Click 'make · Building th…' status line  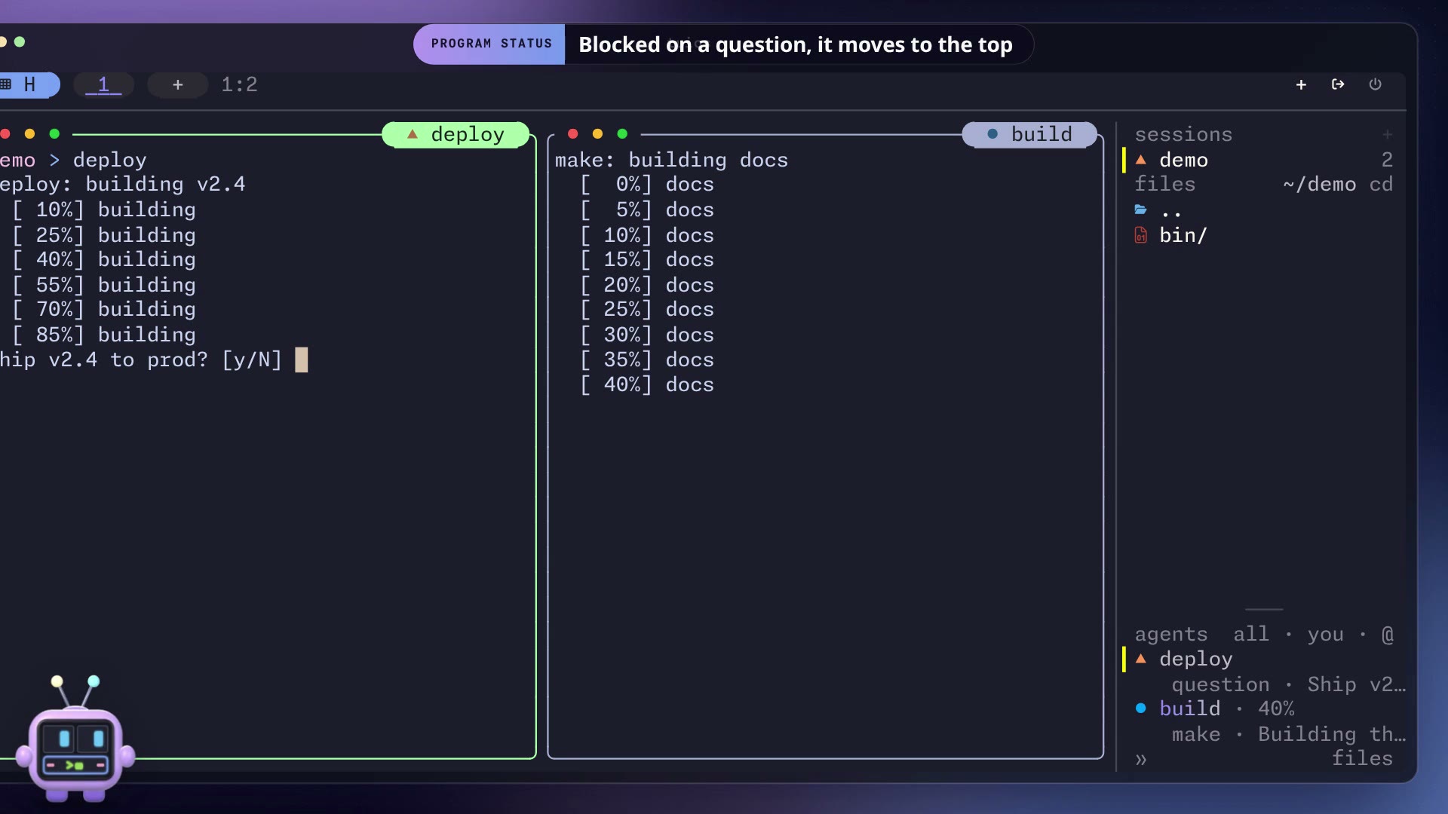point(1288,734)
